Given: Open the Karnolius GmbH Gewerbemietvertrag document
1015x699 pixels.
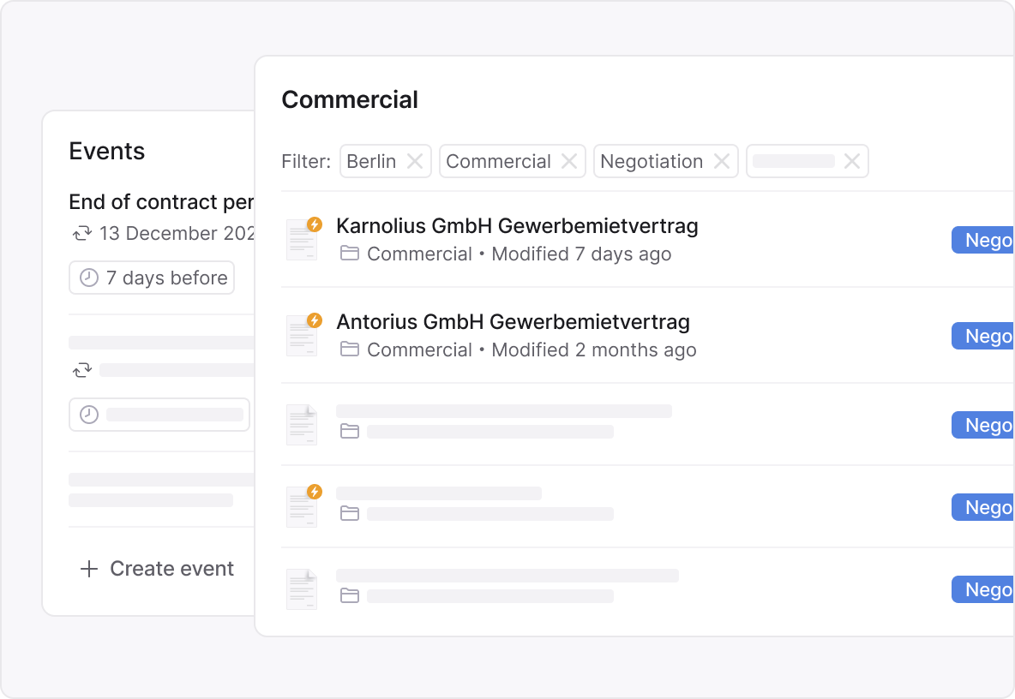Looking at the screenshot, I should pos(516,225).
